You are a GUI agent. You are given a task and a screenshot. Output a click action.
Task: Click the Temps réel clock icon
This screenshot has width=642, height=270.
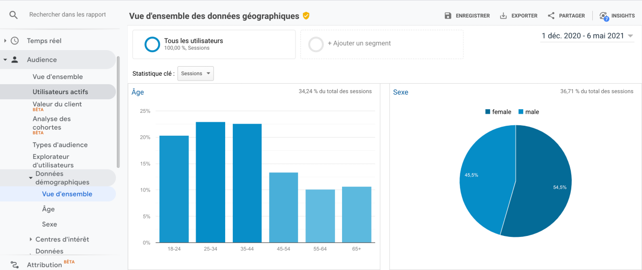tap(15, 41)
